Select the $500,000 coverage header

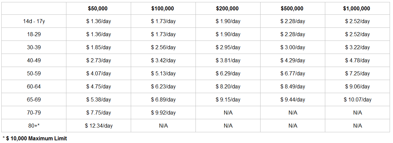[x=292, y=8]
